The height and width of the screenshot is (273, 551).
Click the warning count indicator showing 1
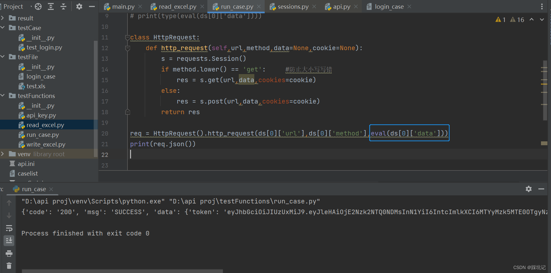click(x=501, y=20)
